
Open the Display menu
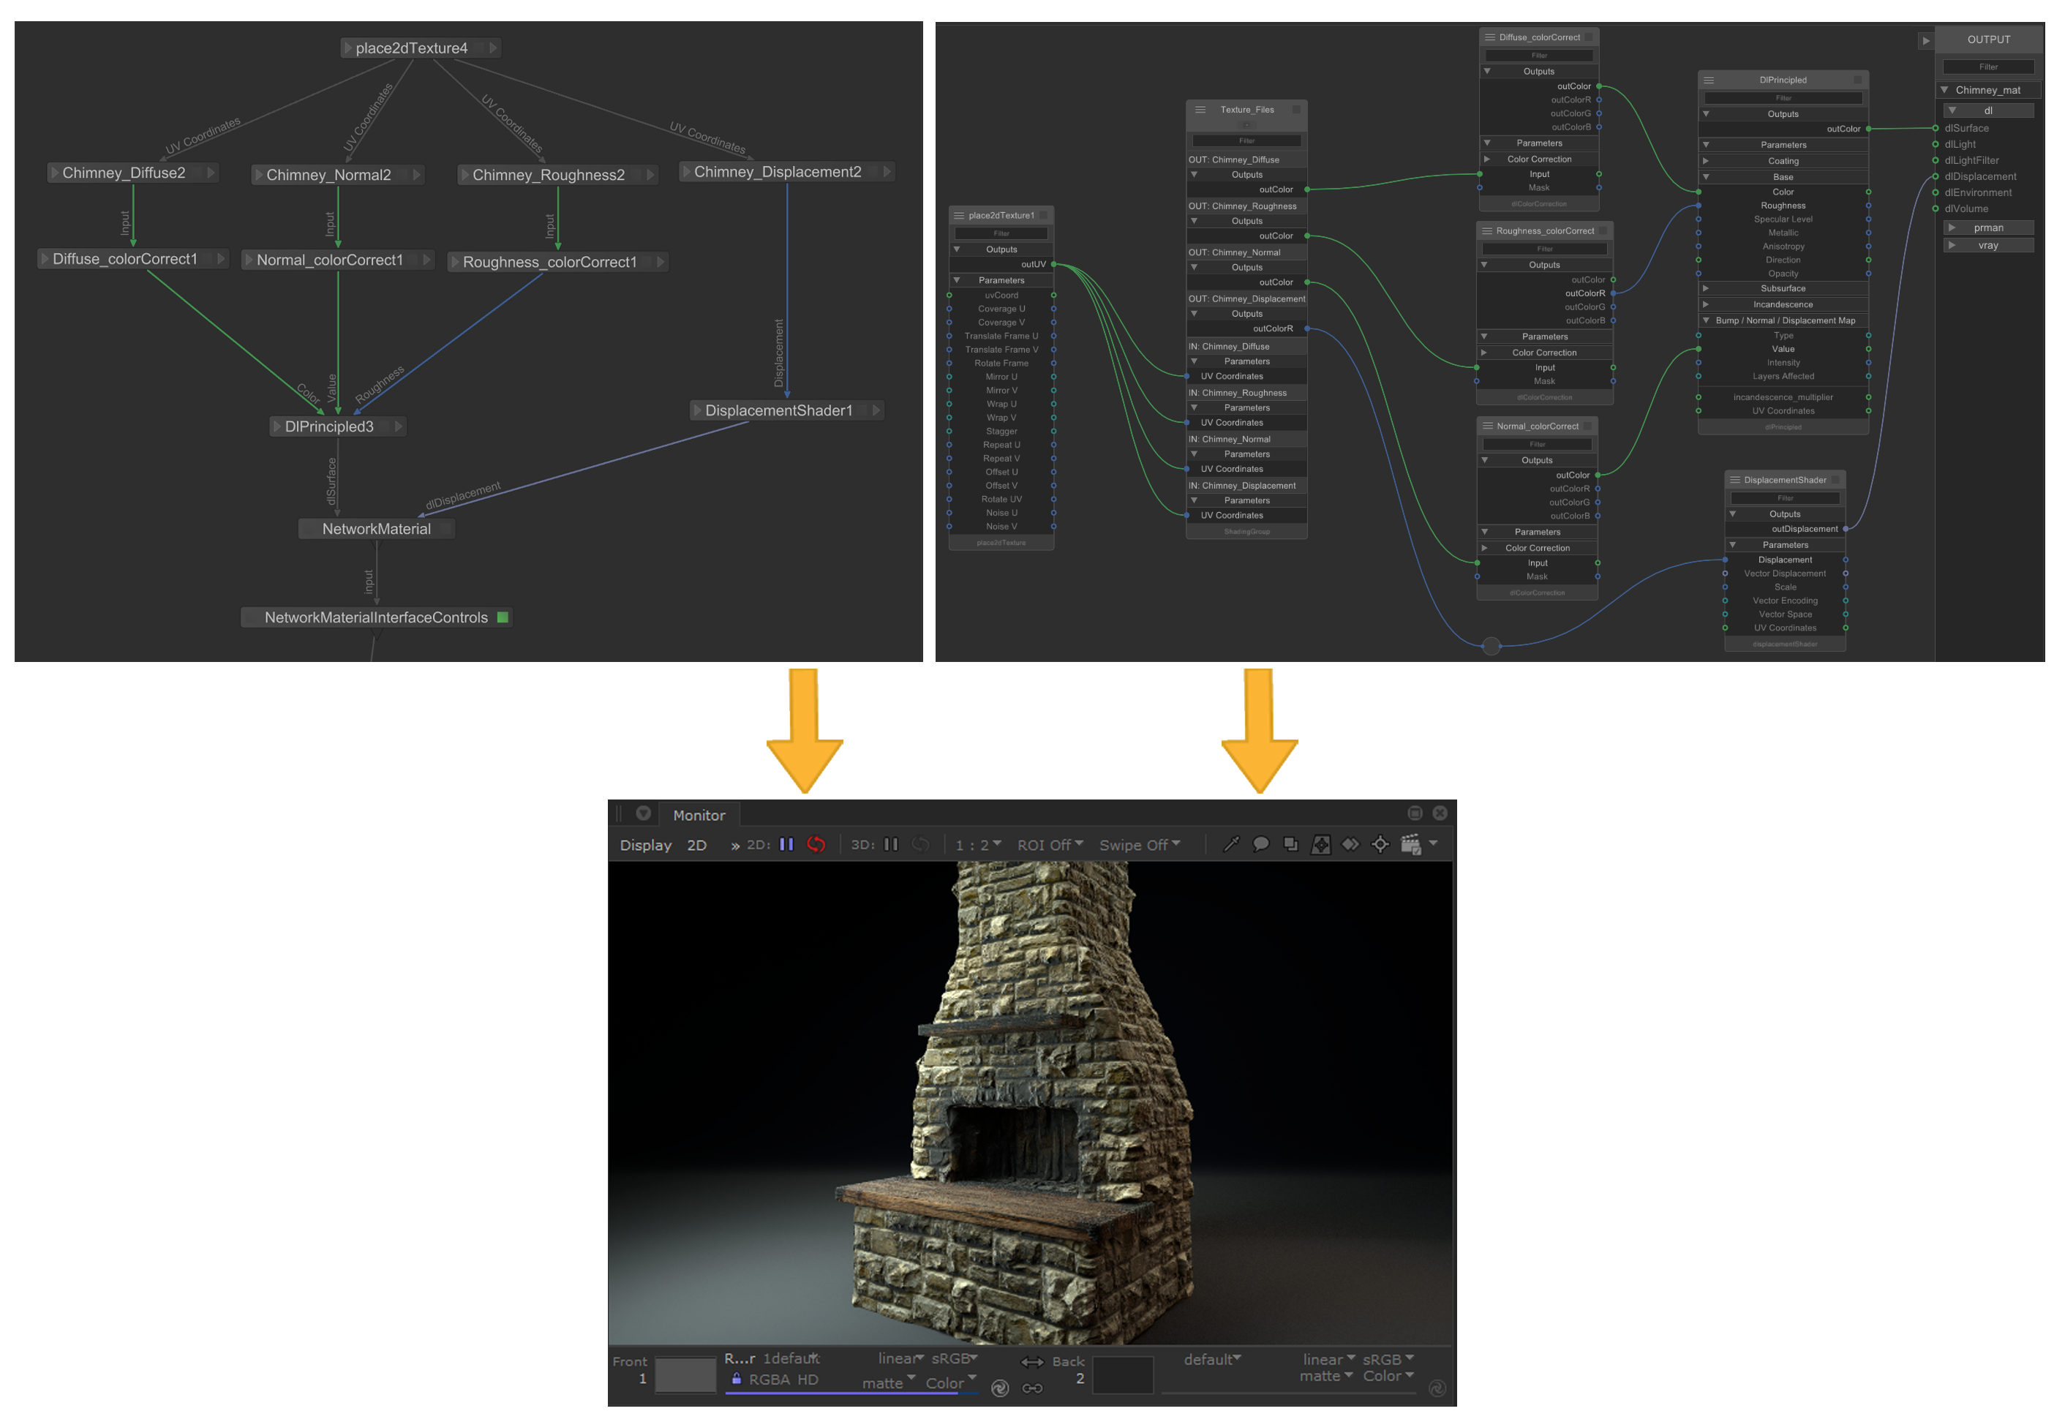point(645,845)
